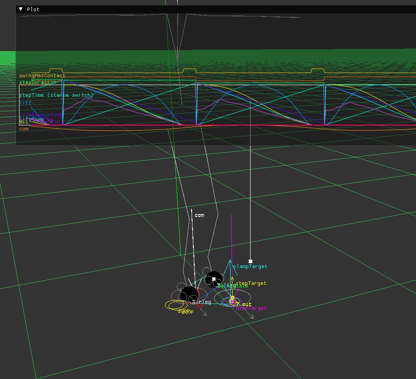Click the yellow stepTarget label
This screenshot has width=416, height=379.
point(251,283)
